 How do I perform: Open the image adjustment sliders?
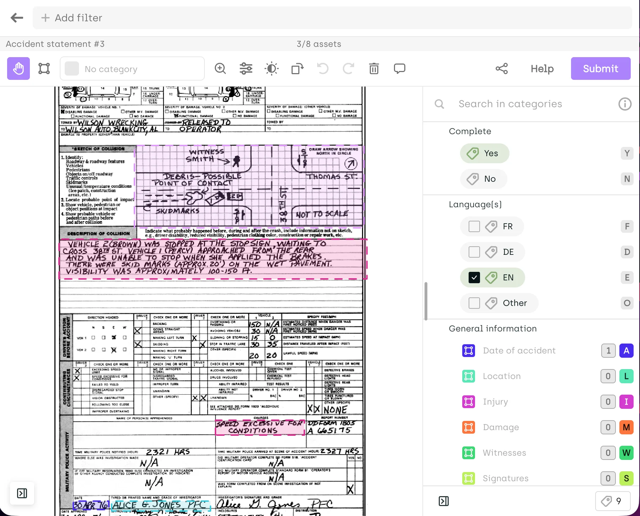[246, 68]
